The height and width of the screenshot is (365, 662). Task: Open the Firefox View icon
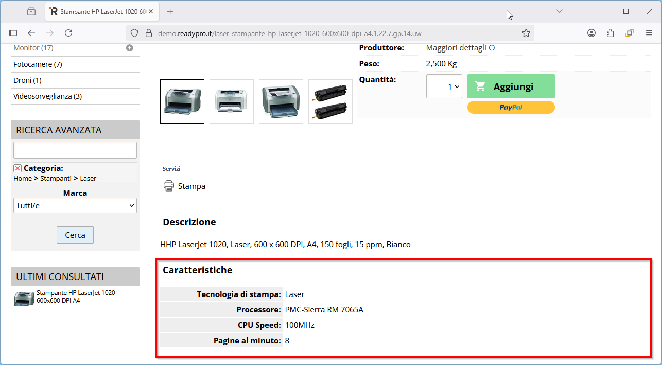click(32, 11)
